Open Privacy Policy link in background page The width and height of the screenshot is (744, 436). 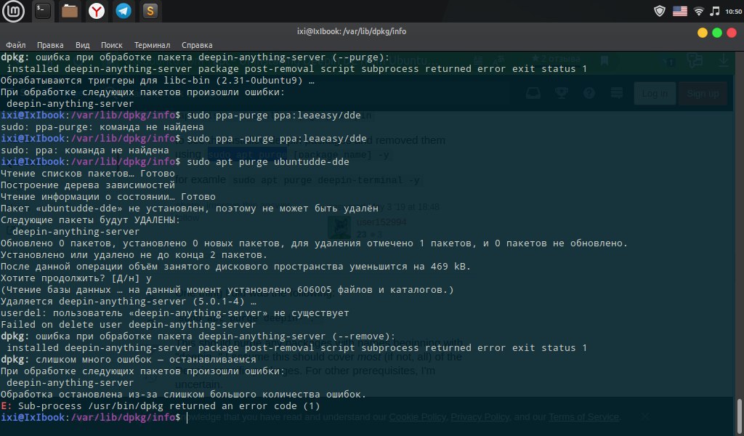pyautogui.click(x=480, y=417)
